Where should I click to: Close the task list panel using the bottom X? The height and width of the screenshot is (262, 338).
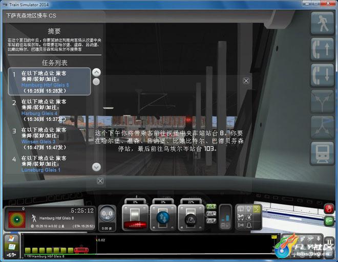pos(100,181)
